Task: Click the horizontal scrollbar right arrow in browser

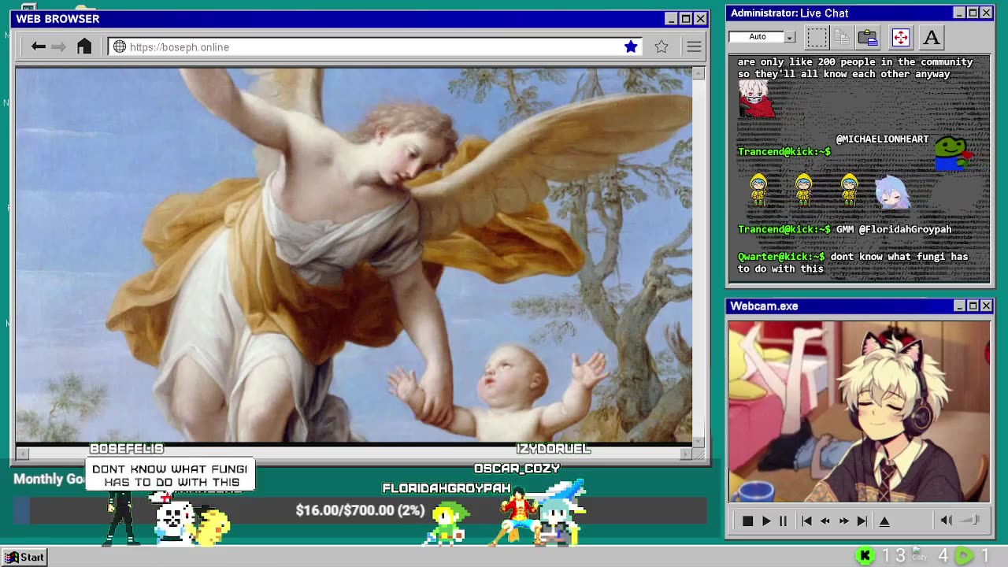Action: point(685,453)
